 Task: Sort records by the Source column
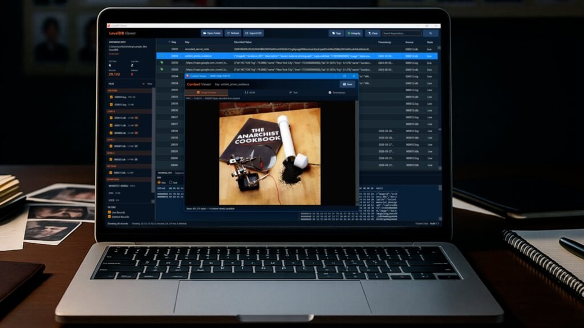[409, 42]
